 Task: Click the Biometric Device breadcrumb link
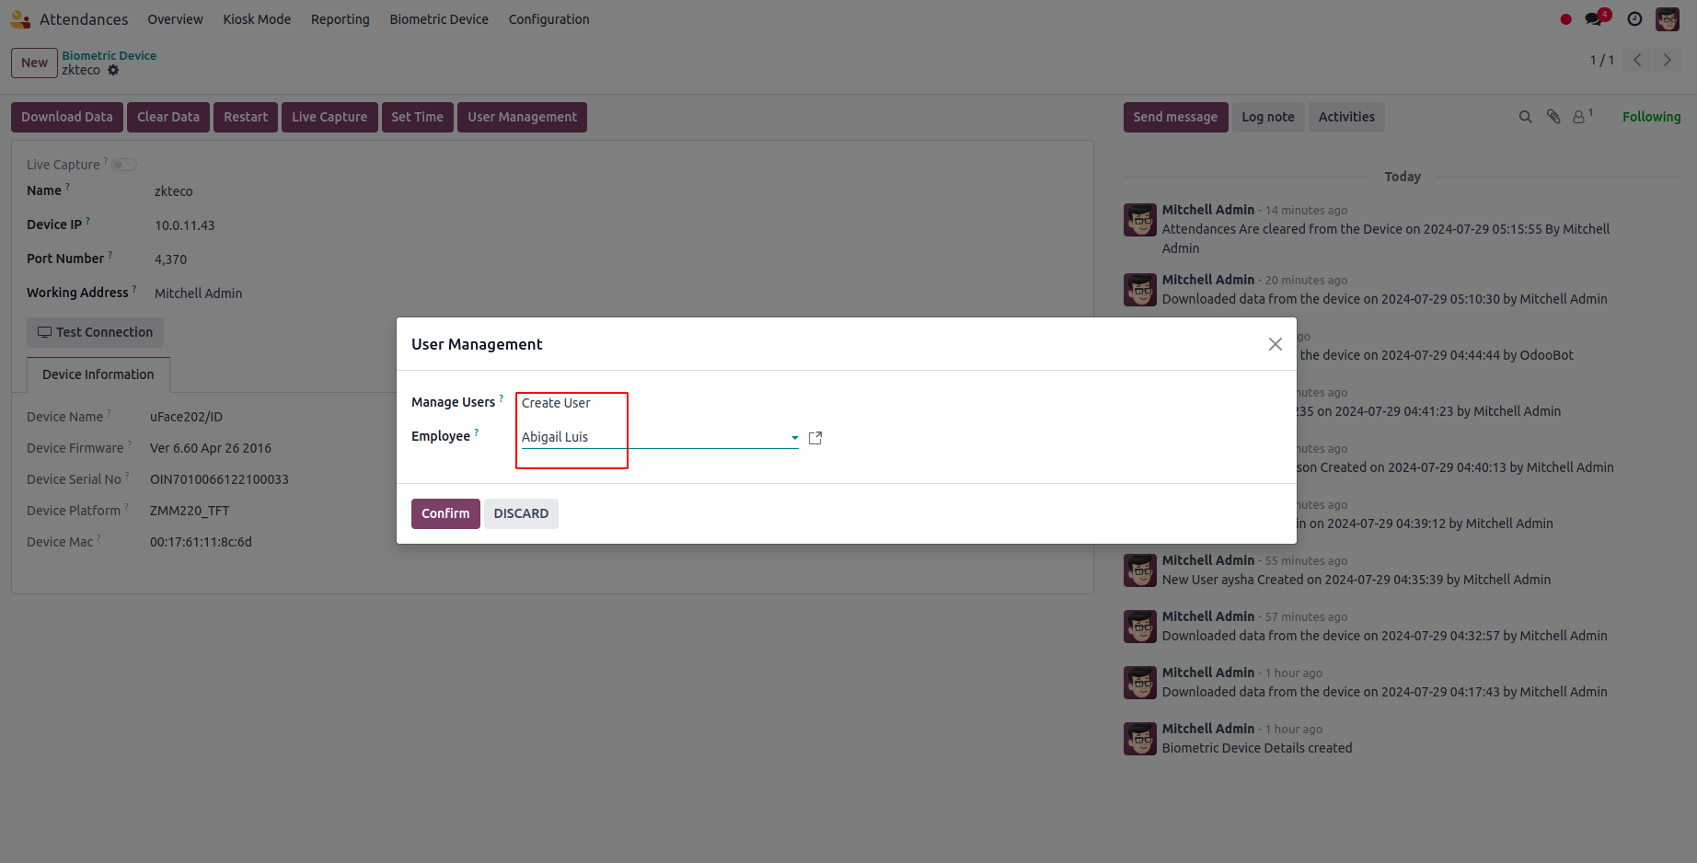point(109,55)
